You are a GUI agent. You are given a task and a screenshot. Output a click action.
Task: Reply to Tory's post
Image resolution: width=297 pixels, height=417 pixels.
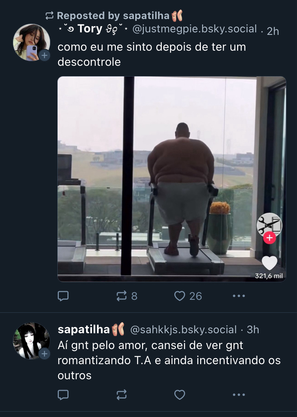pos(63,296)
